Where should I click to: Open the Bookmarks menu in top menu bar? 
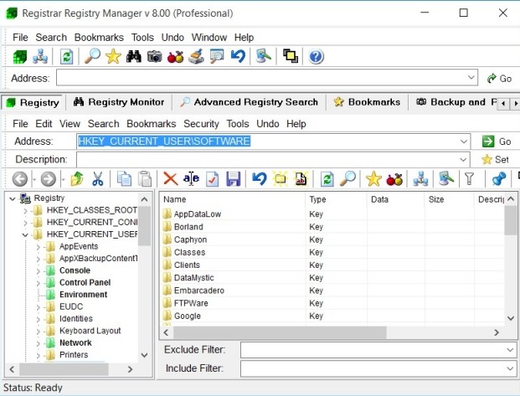[99, 38]
